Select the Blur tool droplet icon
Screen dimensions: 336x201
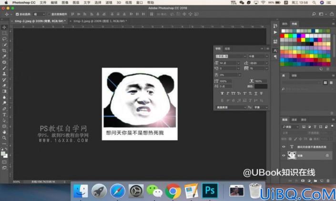[4, 97]
